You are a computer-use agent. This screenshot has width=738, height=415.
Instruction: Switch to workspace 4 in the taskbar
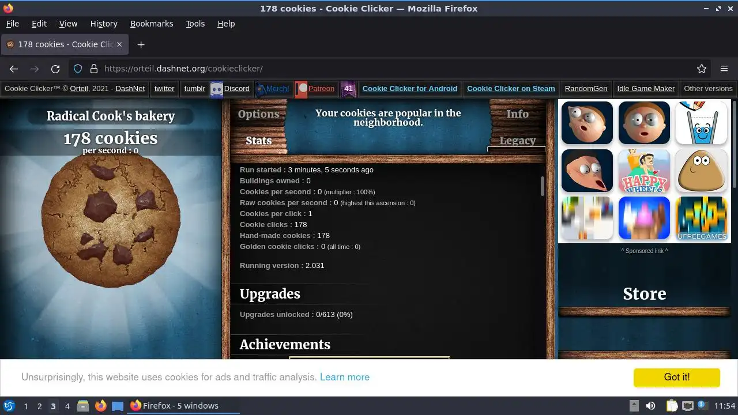click(x=67, y=406)
